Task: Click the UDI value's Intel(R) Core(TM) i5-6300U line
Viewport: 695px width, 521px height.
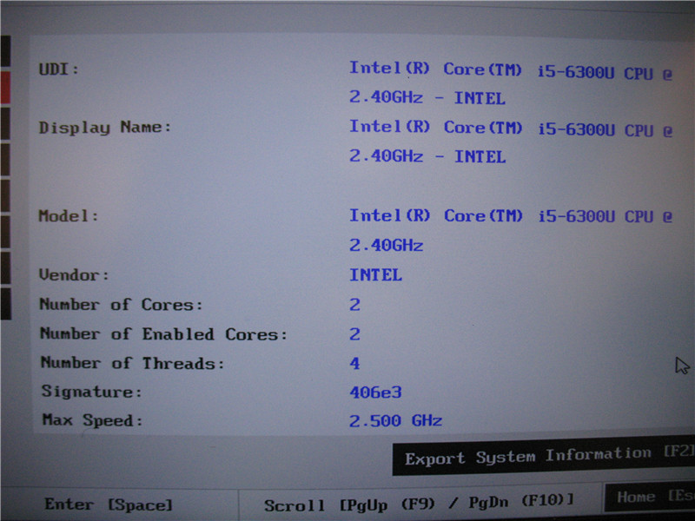Action: (x=511, y=70)
